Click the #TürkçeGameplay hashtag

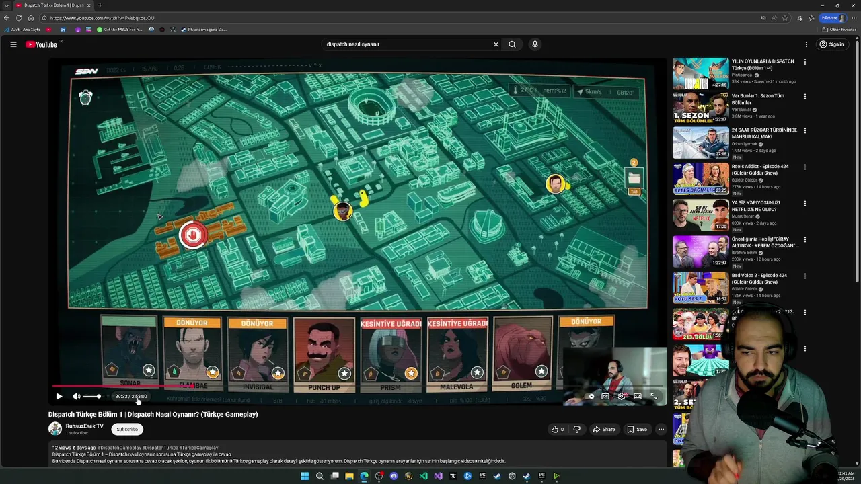click(198, 448)
